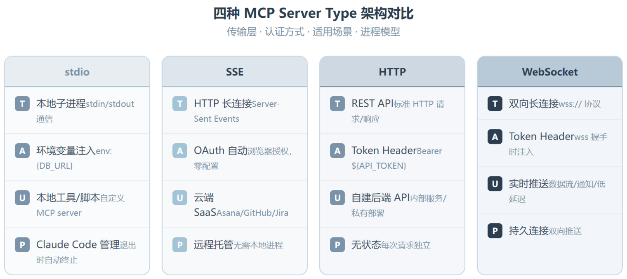The image size is (627, 279).
Task: Click the text stdin/stdout
Action: point(110,104)
